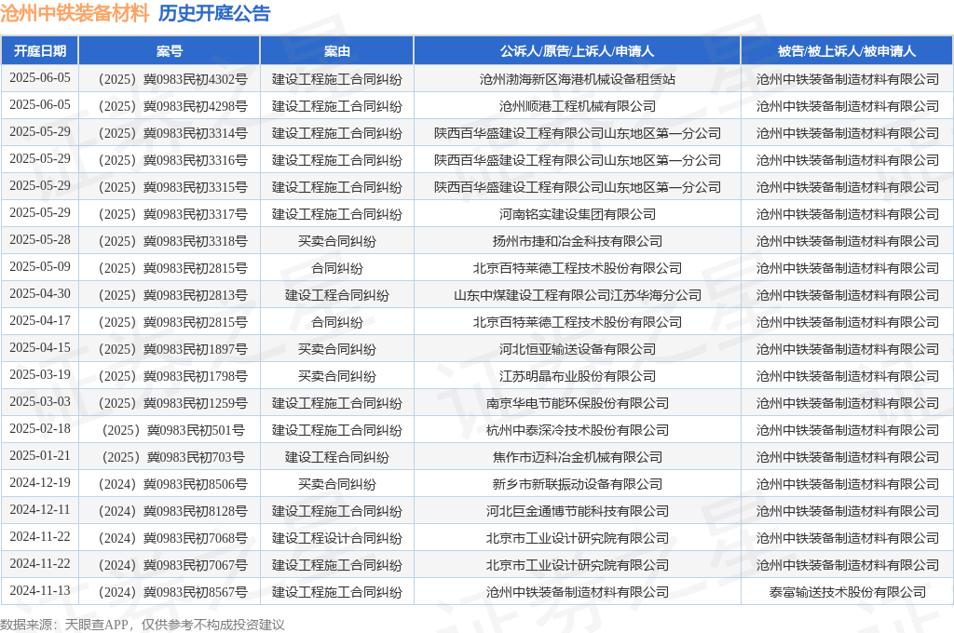Image resolution: width=954 pixels, height=633 pixels.
Task: Select case number (2025)冀0983民初3318号
Action: pyautogui.click(x=172, y=241)
